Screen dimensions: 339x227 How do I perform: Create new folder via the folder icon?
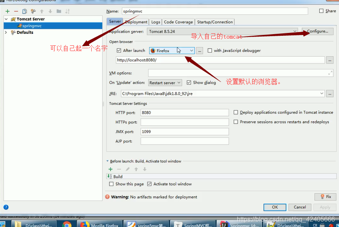[x=59, y=11]
